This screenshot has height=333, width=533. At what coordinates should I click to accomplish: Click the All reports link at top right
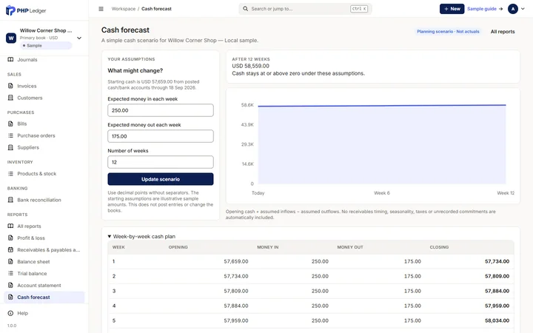503,32
